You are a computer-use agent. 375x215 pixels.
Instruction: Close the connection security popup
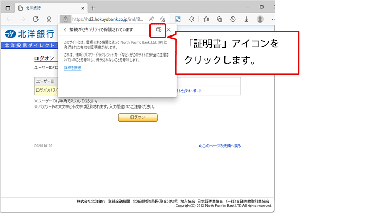click(x=168, y=30)
